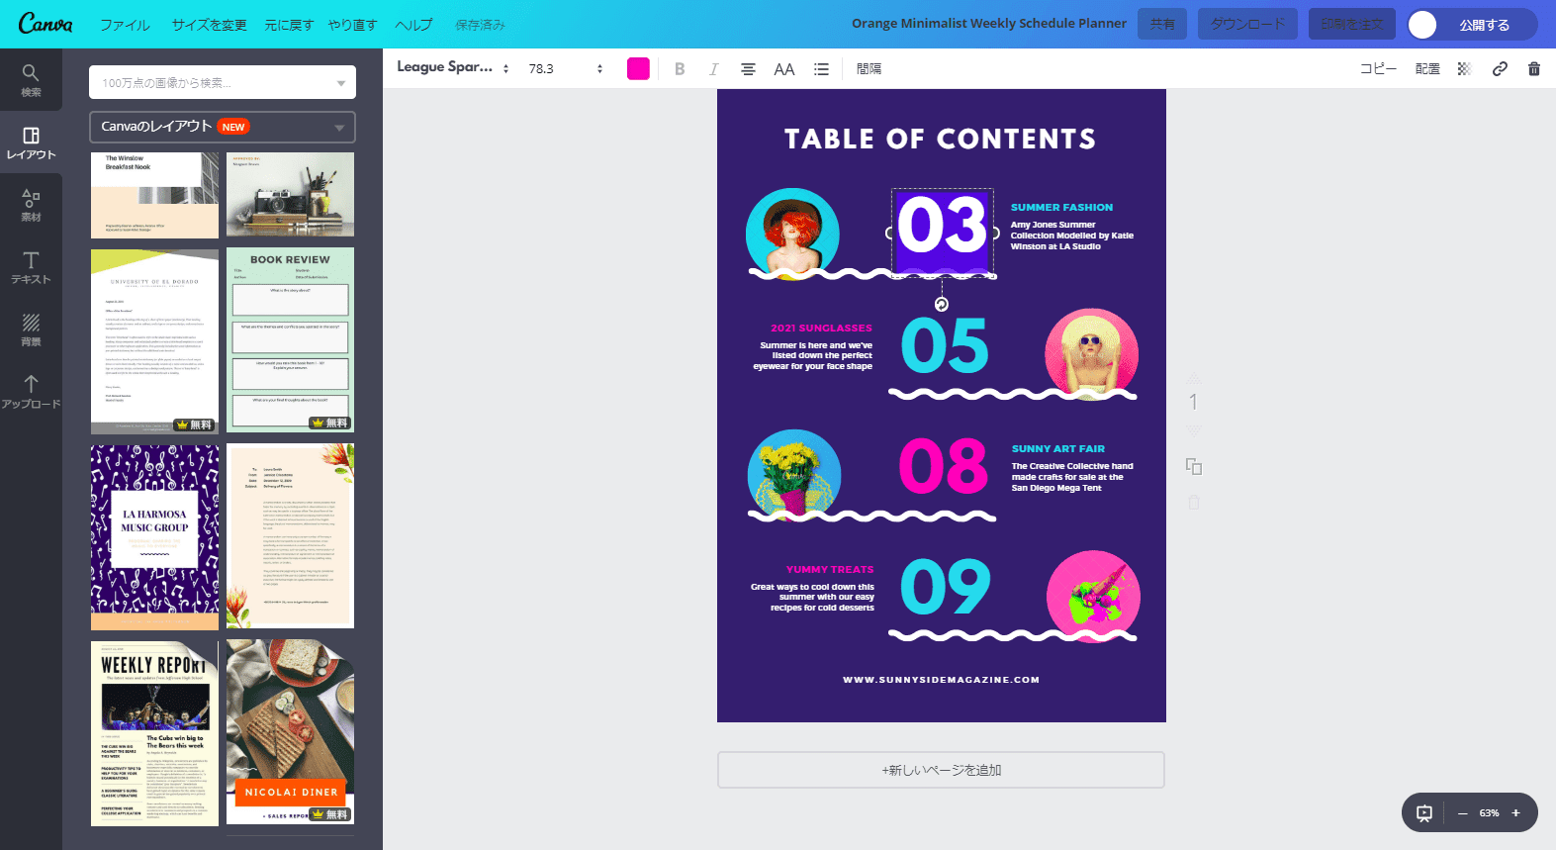This screenshot has height=850, width=1556.
Task: Open the transparency checkerboard tool
Action: pos(1464,69)
